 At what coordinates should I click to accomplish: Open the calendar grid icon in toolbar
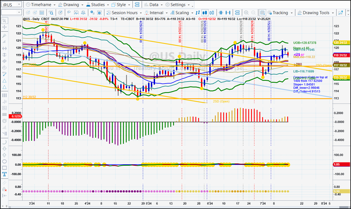click(x=42, y=12)
